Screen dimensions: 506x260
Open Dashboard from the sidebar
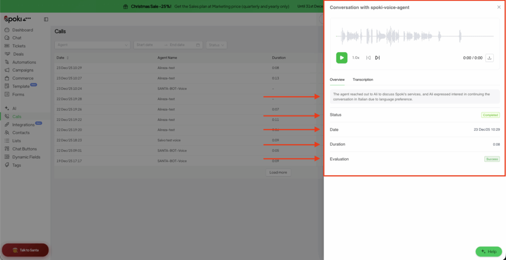(23, 30)
